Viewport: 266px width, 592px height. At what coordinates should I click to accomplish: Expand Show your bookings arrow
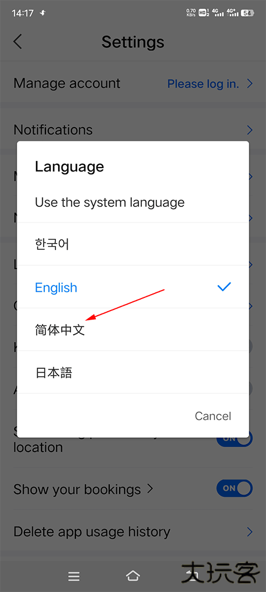(150, 489)
